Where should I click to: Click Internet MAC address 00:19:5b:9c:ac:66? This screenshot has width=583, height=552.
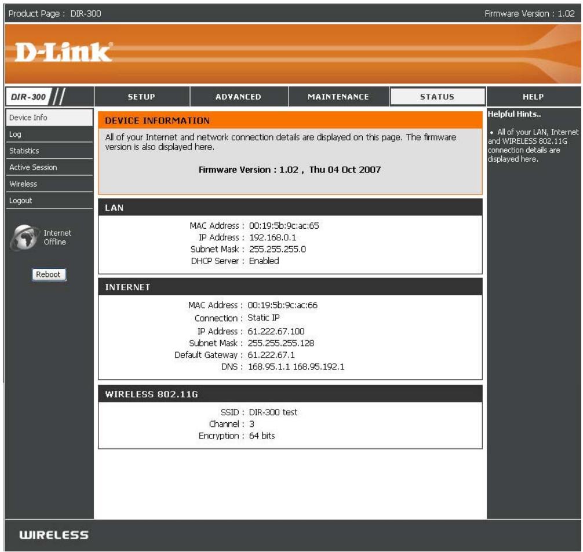click(282, 305)
